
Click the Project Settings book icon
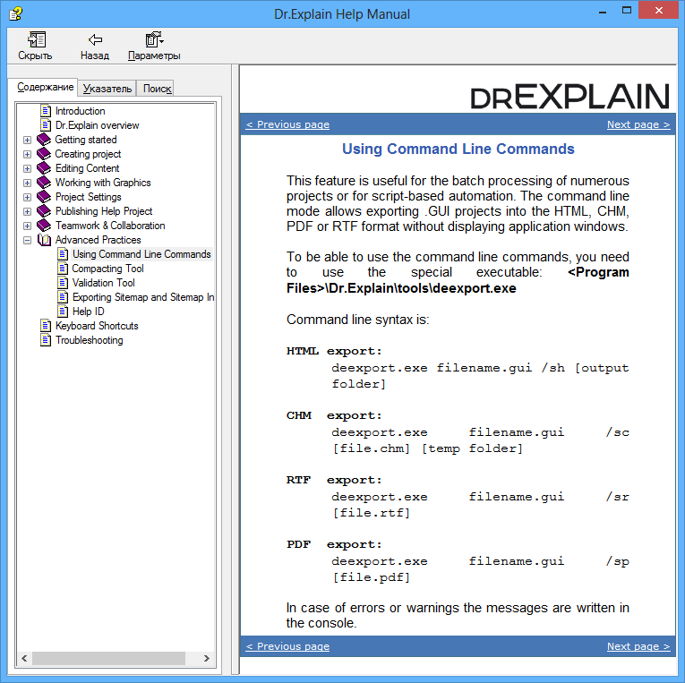(44, 197)
